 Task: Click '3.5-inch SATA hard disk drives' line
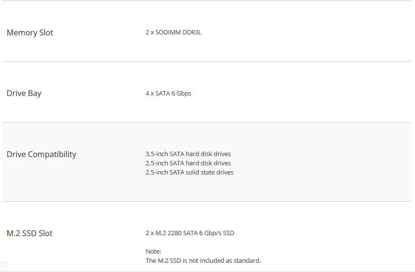click(x=188, y=154)
